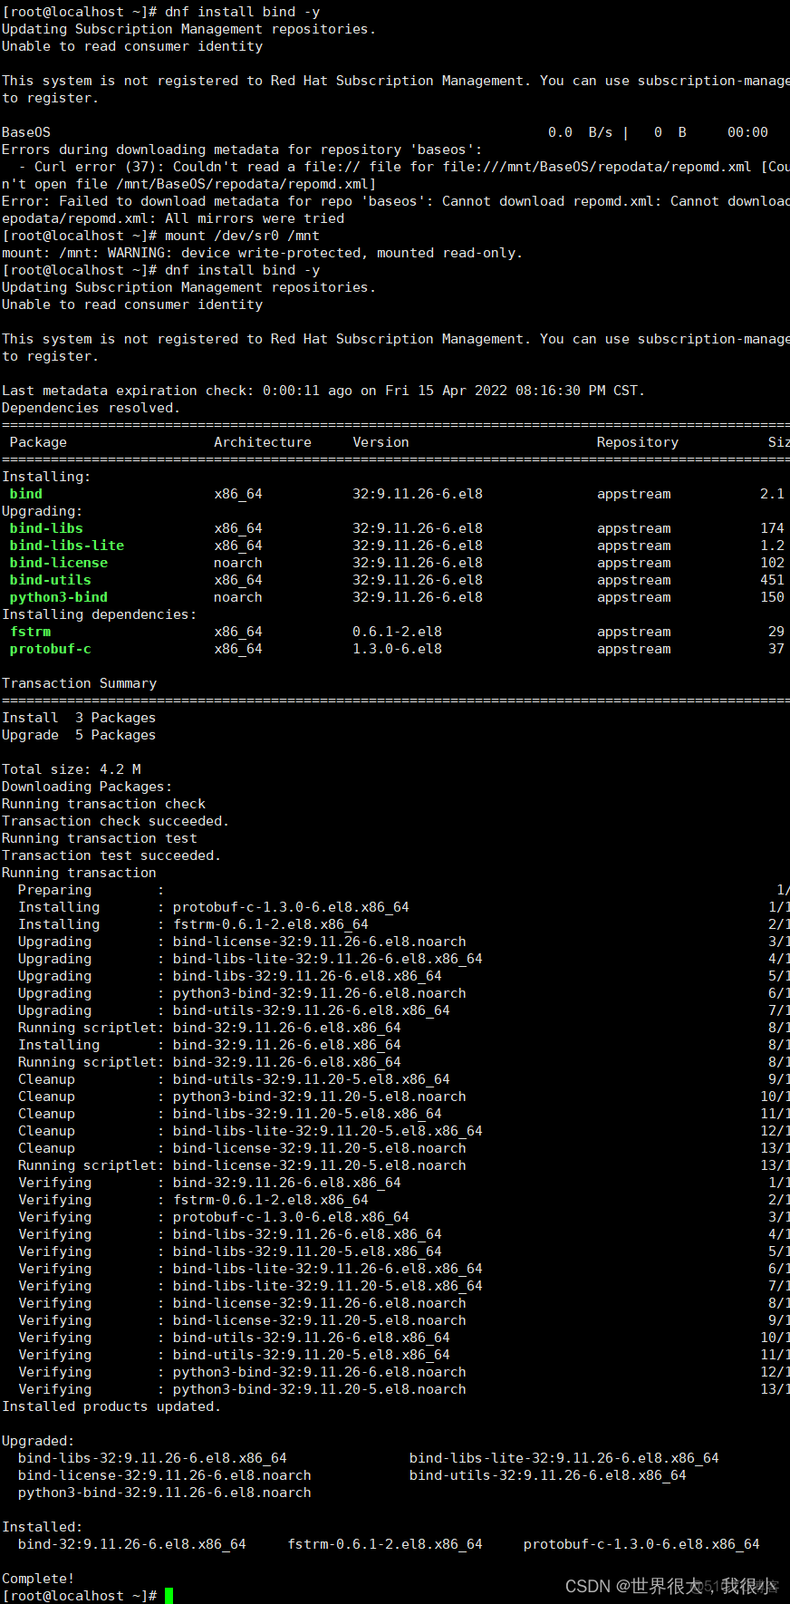
Task: Click the 'Dependencies resolved.' line
Action: [x=91, y=408]
